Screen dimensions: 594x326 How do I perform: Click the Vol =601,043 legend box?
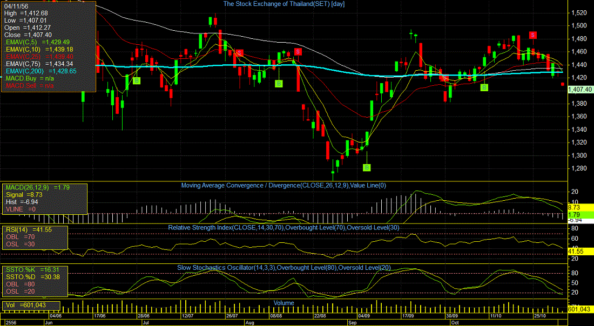tap(31, 305)
